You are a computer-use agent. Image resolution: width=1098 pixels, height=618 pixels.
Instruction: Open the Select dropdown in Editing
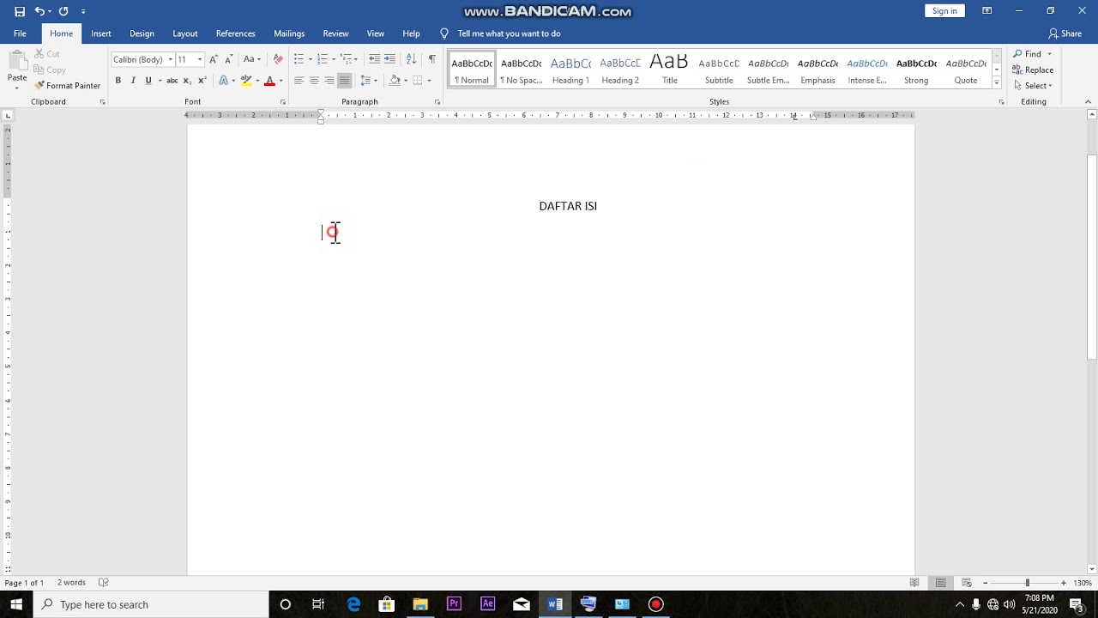point(1033,85)
